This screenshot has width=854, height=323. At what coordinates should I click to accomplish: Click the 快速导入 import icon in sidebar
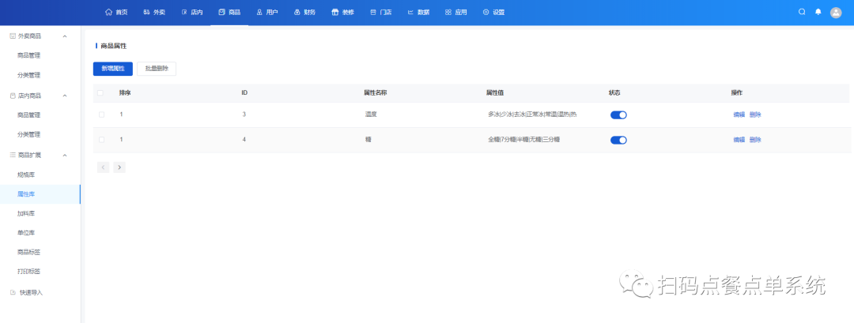pyautogui.click(x=13, y=292)
